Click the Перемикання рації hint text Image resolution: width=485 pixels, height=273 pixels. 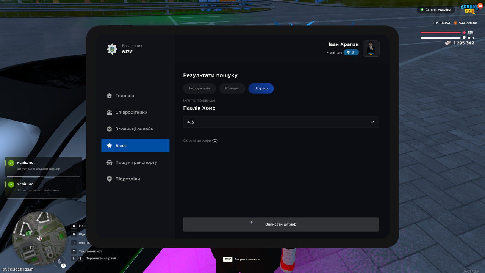[101, 258]
